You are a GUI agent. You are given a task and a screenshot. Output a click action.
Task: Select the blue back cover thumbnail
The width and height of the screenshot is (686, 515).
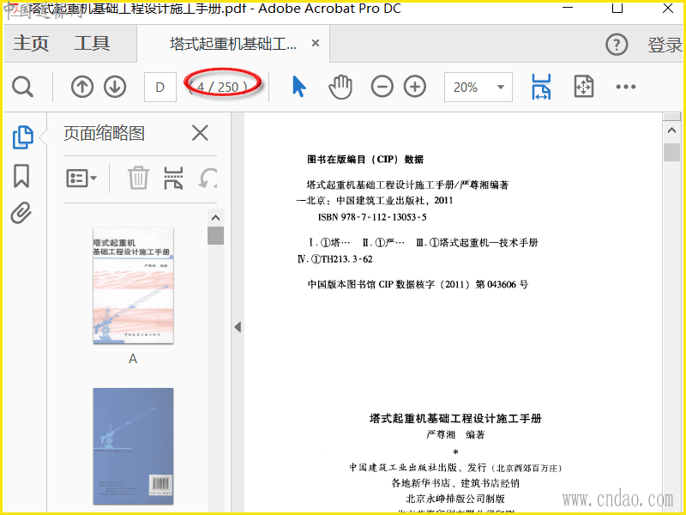(133, 446)
